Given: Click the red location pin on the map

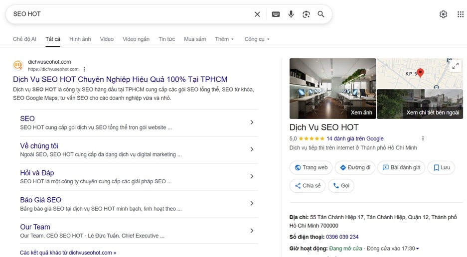Looking at the screenshot, I should (x=420, y=73).
